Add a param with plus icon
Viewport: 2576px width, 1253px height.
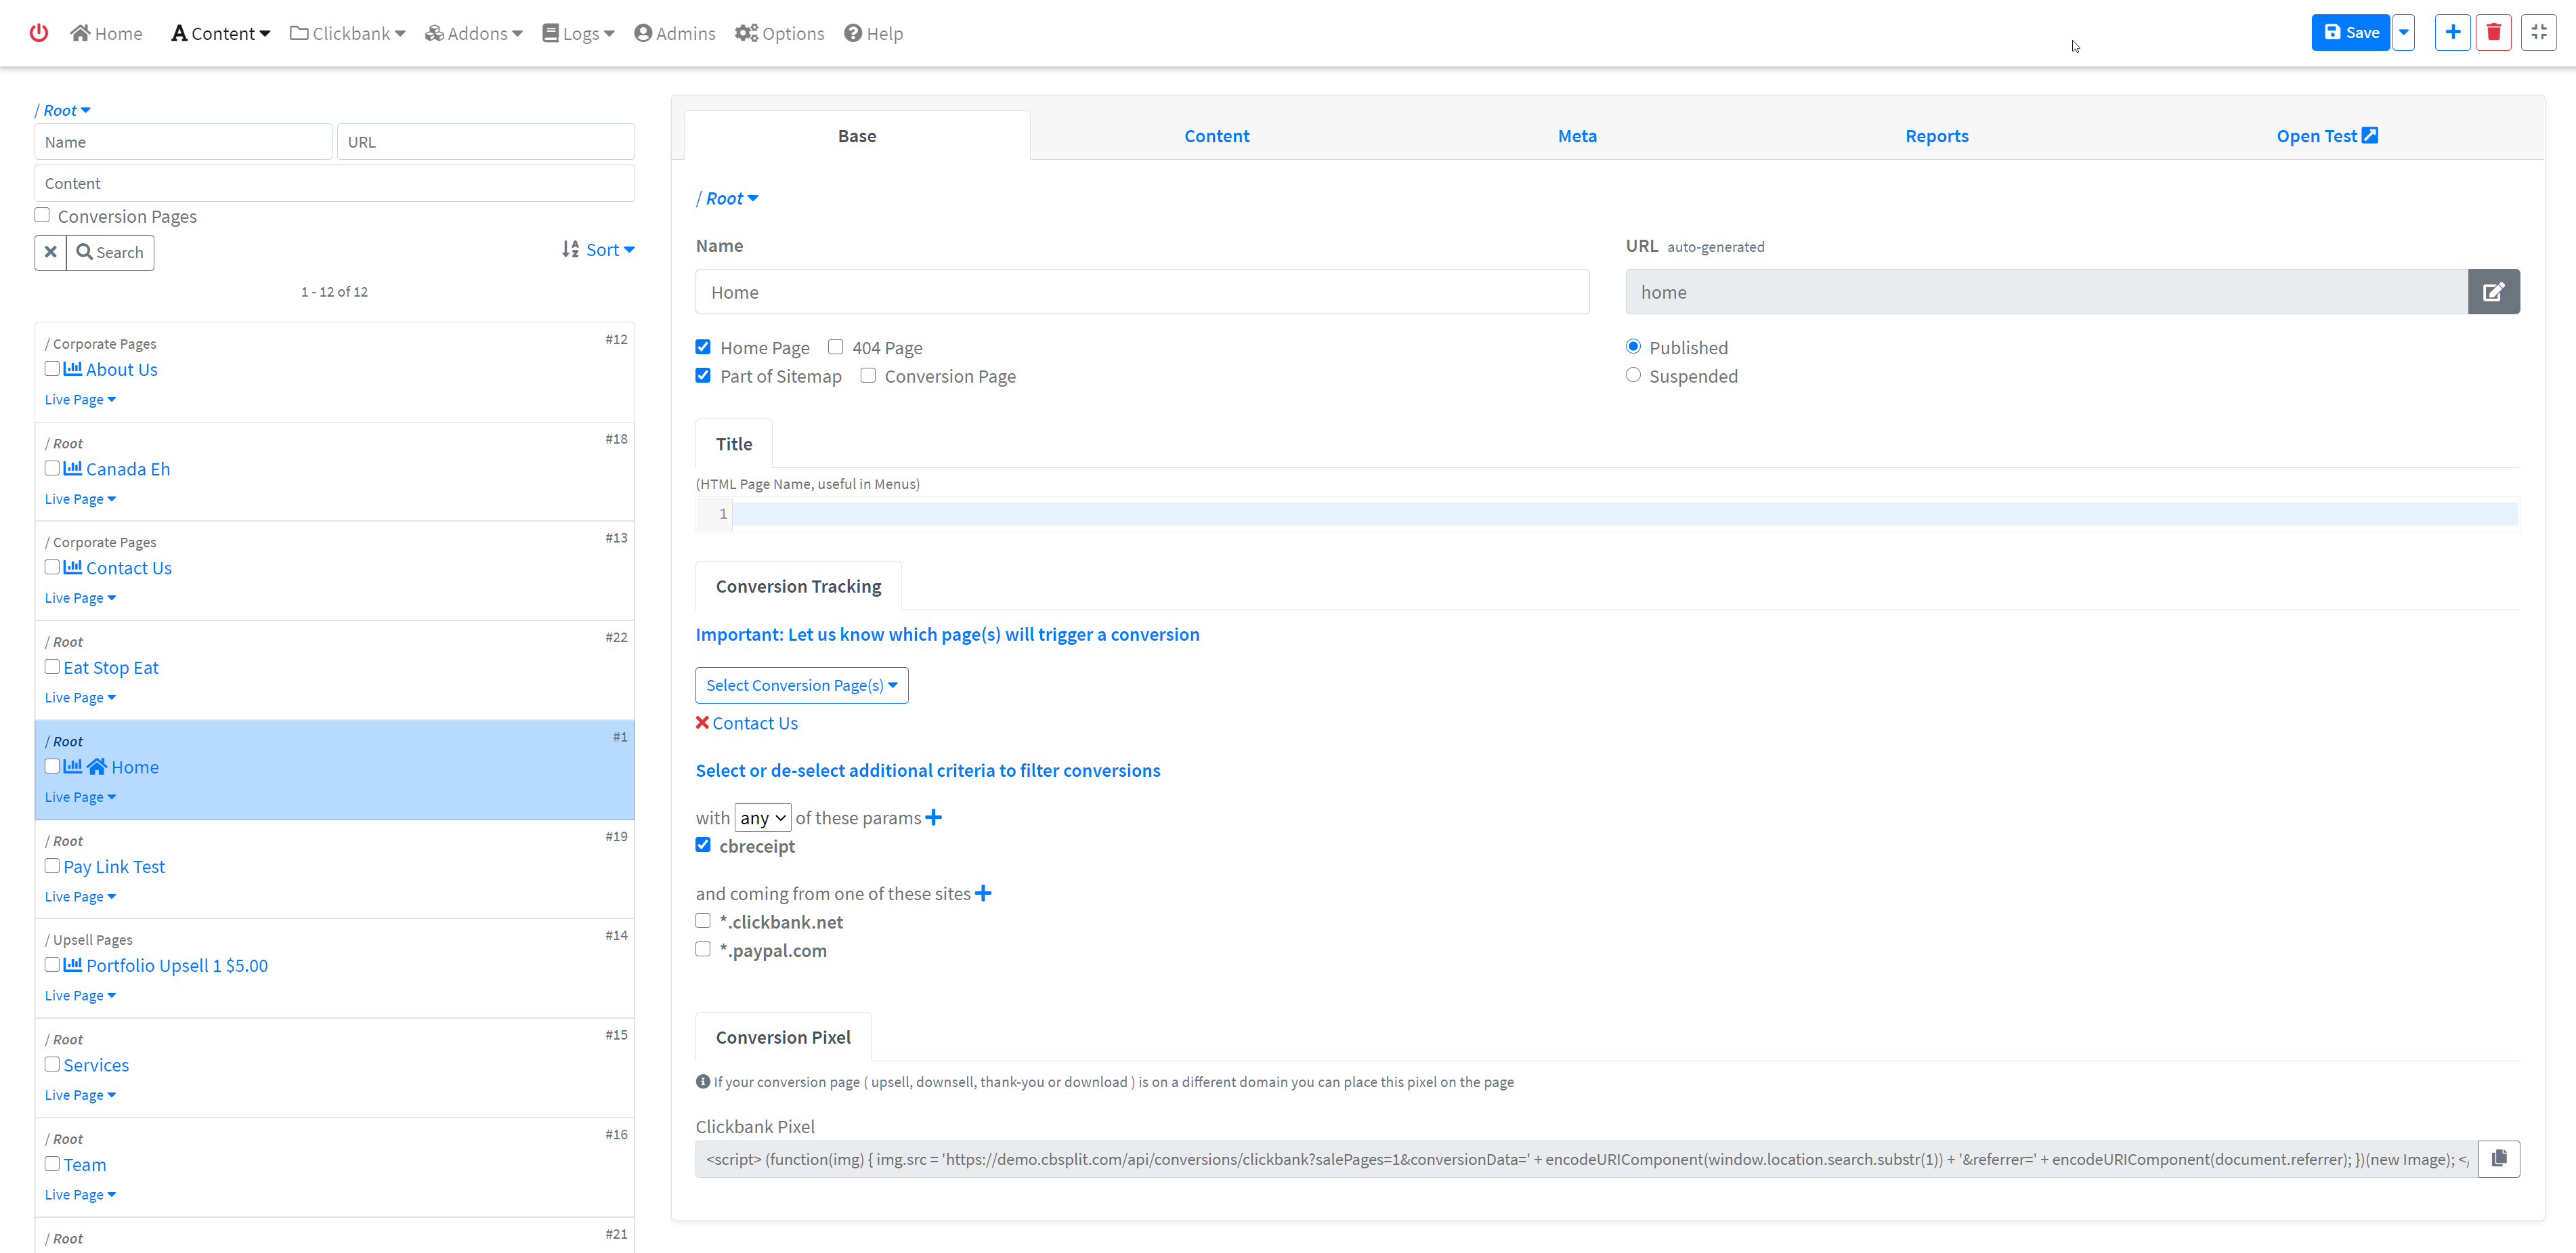pyautogui.click(x=933, y=818)
